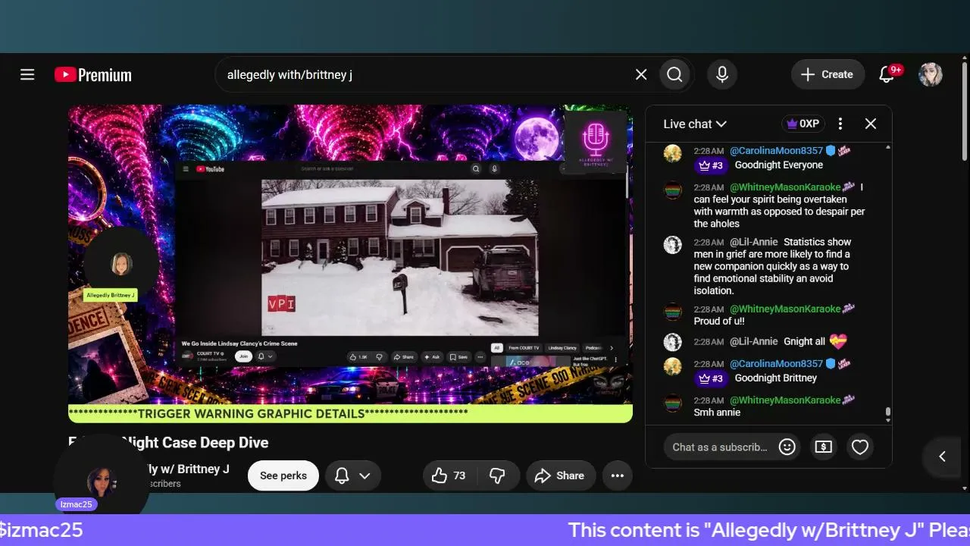Click Lil-Annie's avatar beside the Statistics message
This screenshot has width=970, height=546.
pos(672,244)
